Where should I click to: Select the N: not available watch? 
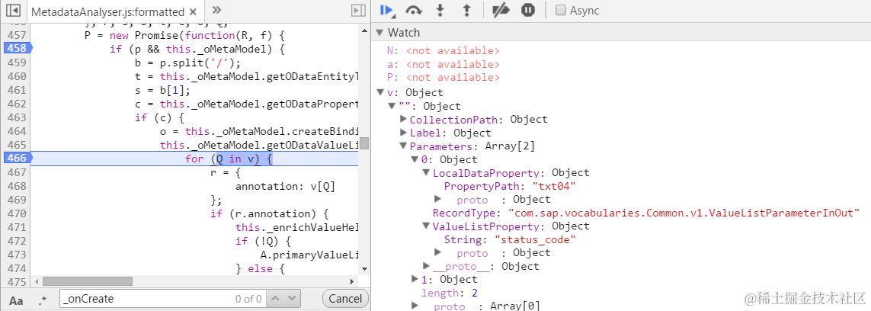tap(444, 50)
